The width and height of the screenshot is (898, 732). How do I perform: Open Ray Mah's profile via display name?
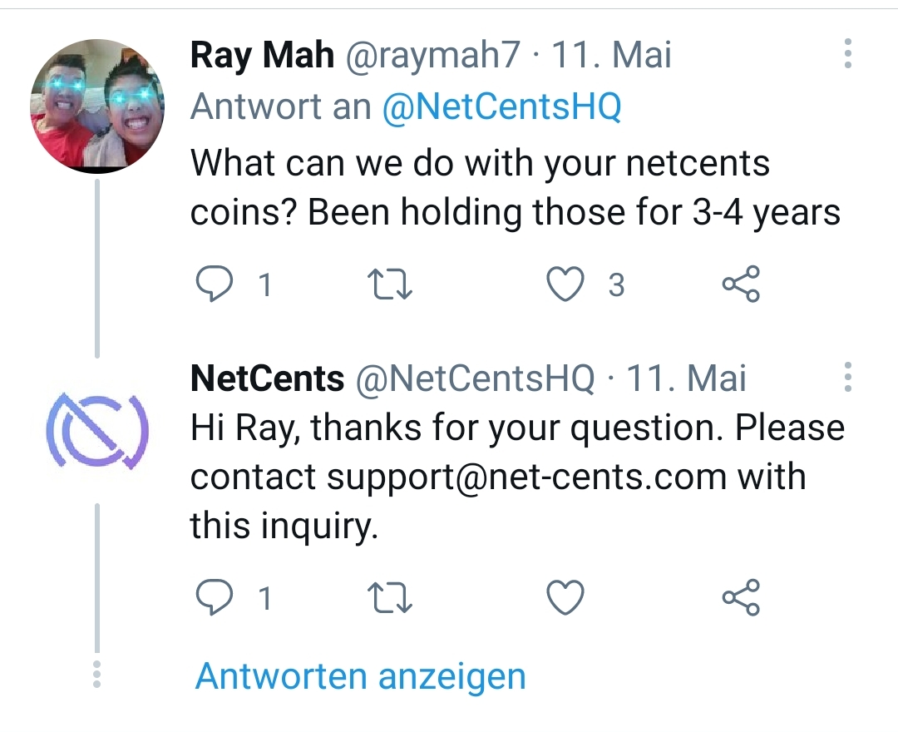click(x=262, y=56)
